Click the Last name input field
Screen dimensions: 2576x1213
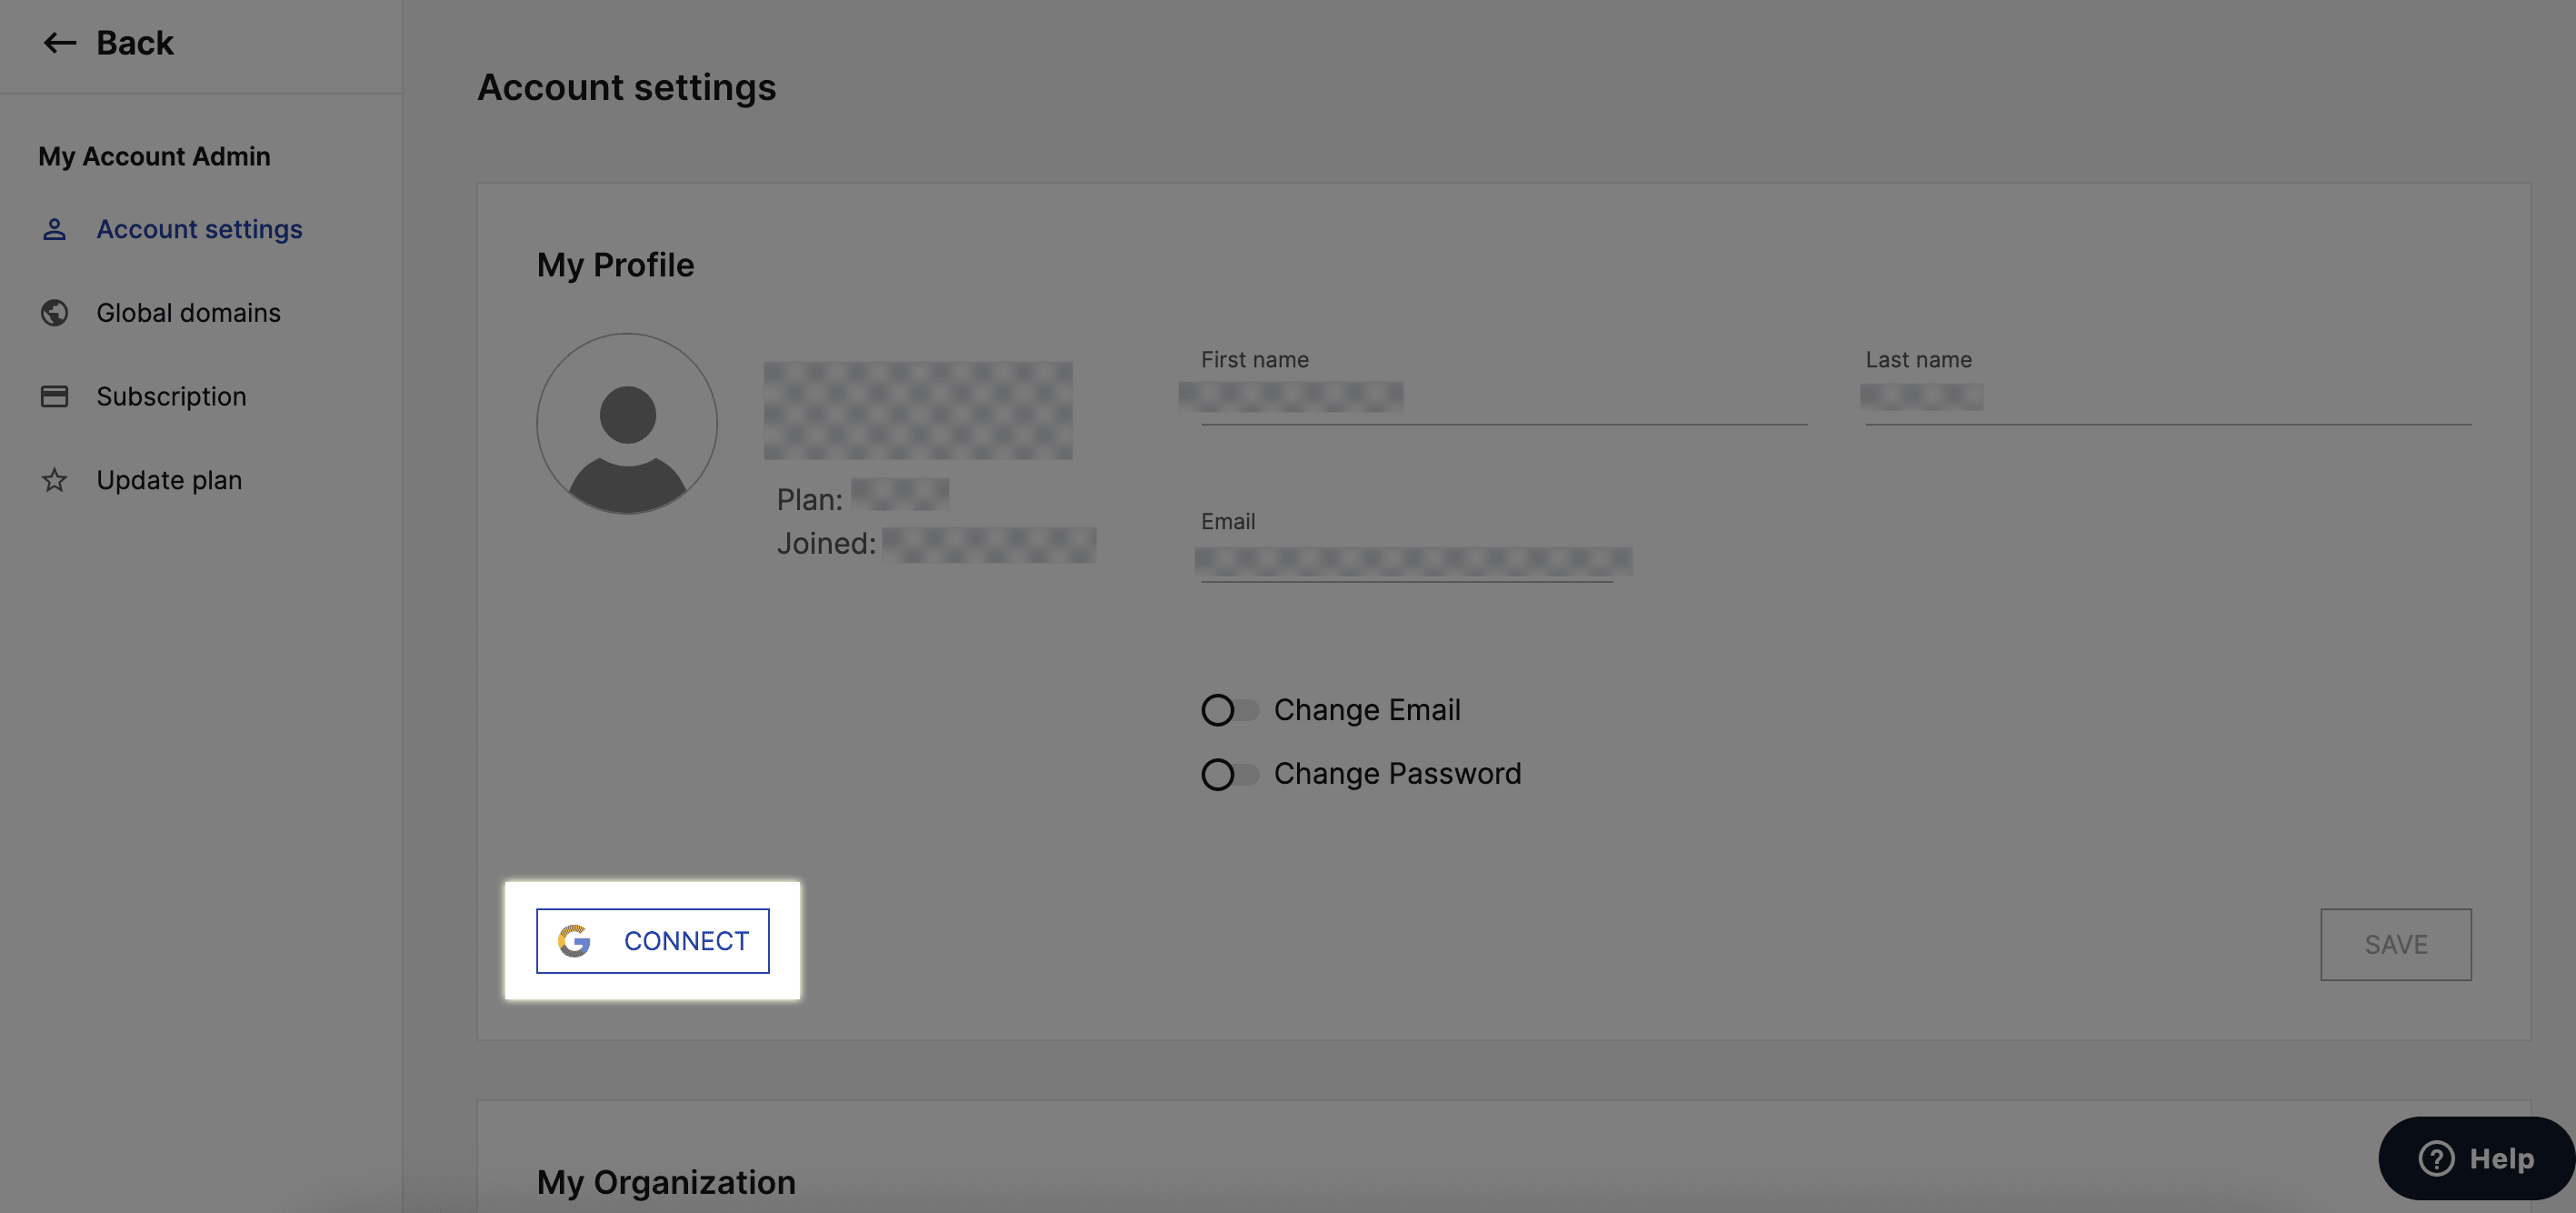(2168, 398)
